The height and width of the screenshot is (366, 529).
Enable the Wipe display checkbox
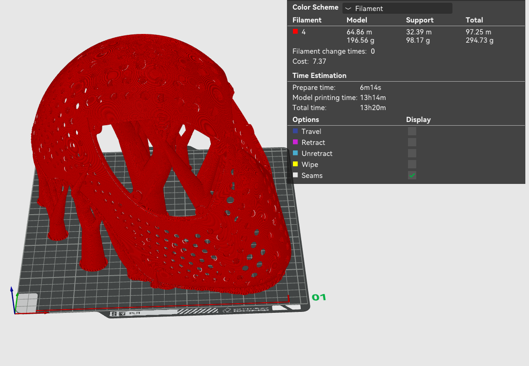[x=412, y=164]
